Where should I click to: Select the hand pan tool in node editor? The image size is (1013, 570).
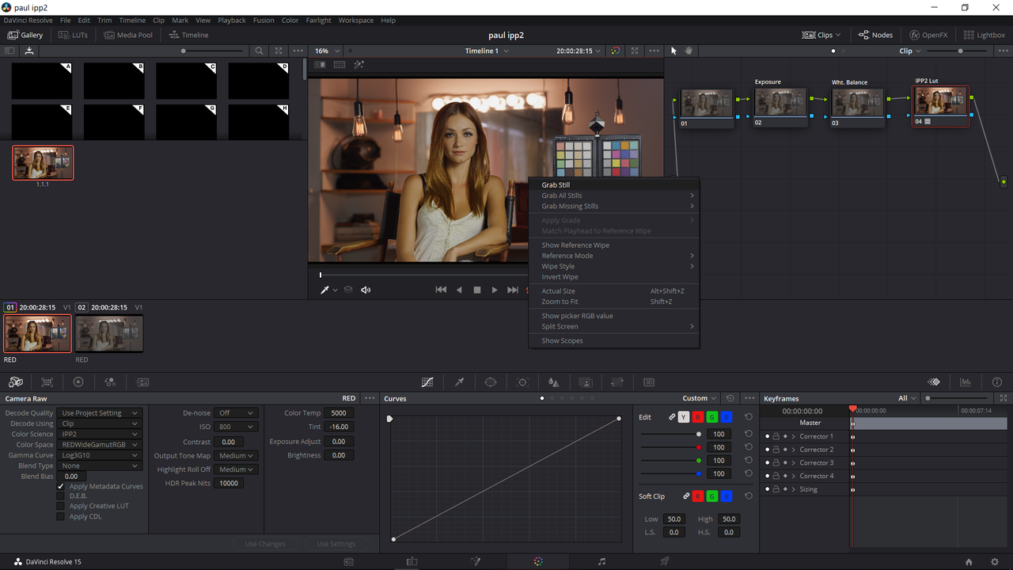[x=689, y=51]
